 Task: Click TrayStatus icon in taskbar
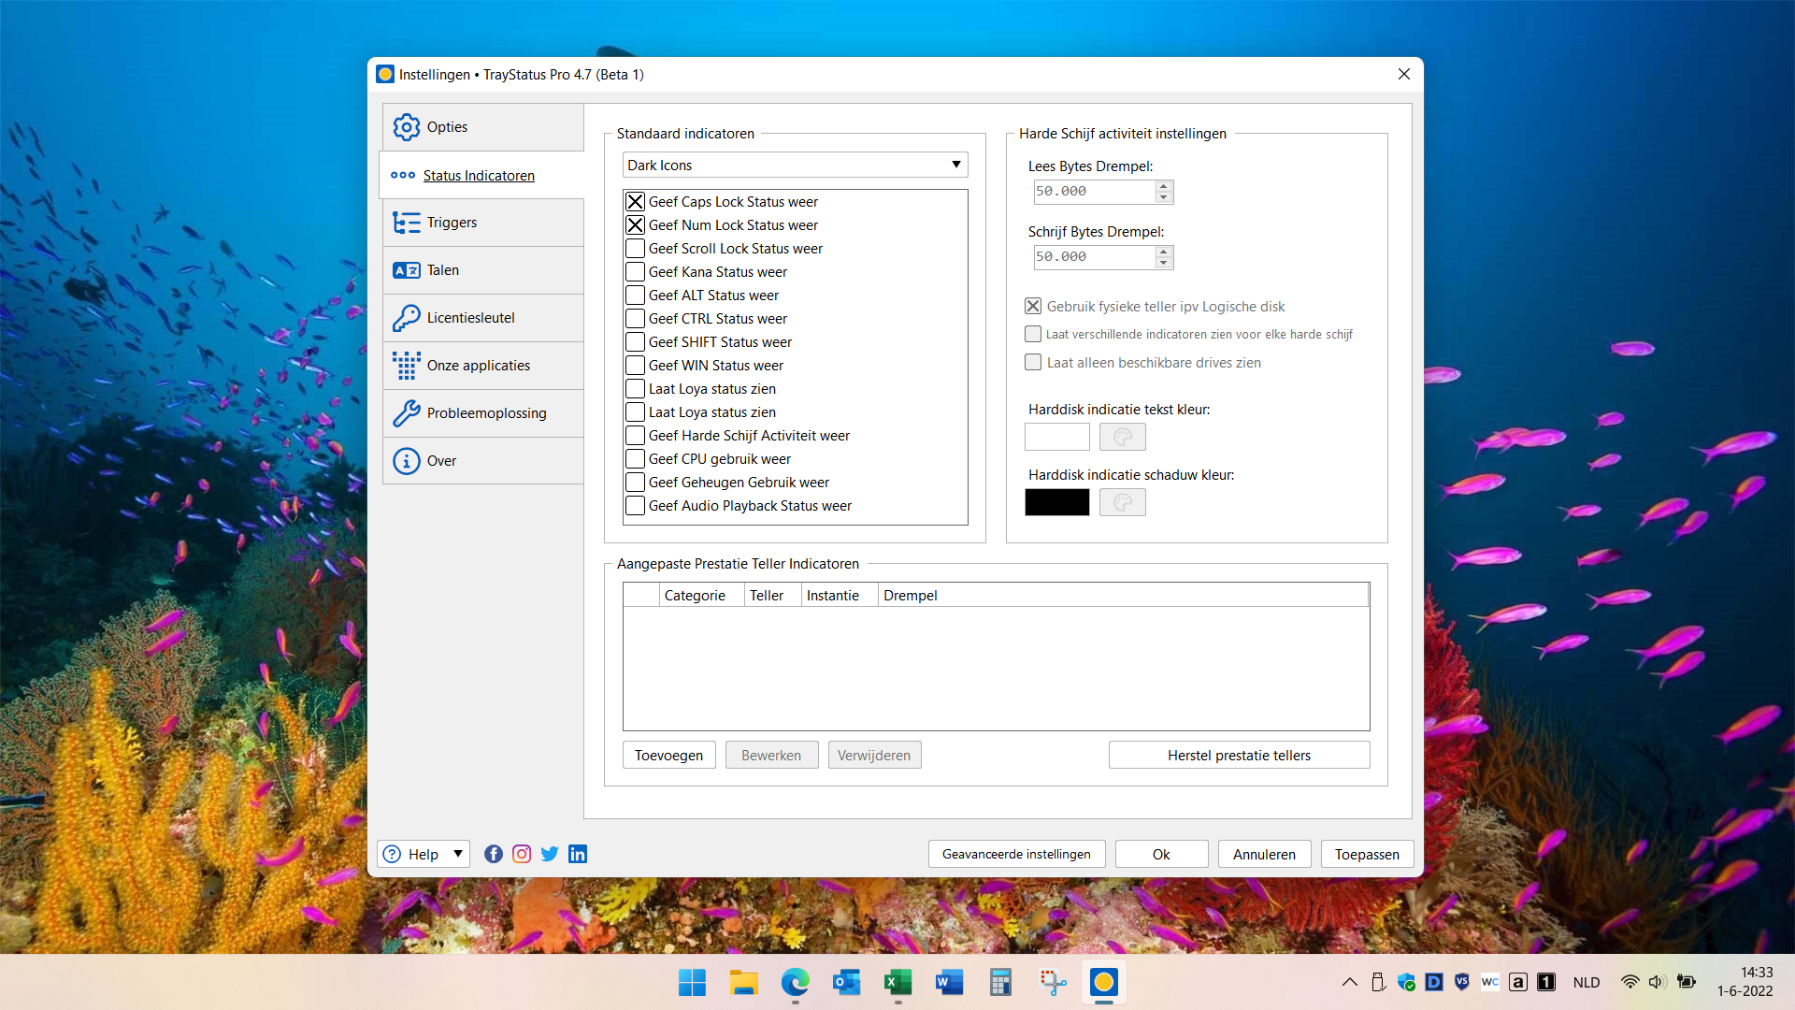[1103, 982]
